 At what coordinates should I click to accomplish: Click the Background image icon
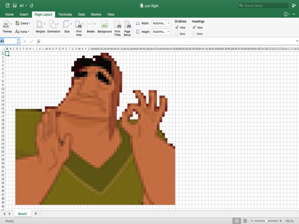[x=104, y=25]
